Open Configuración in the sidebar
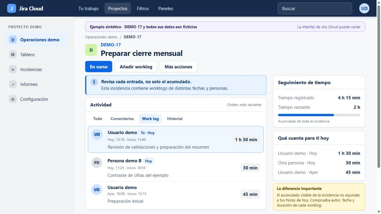This screenshot has width=381, height=214. click(37, 99)
